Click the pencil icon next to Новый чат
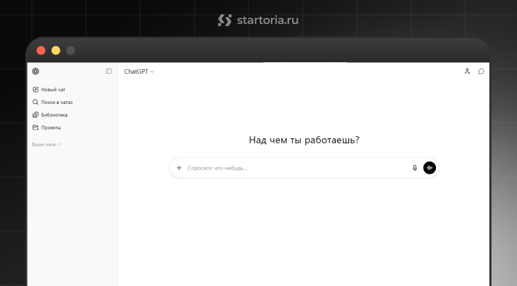The height and width of the screenshot is (286, 517). click(x=36, y=90)
